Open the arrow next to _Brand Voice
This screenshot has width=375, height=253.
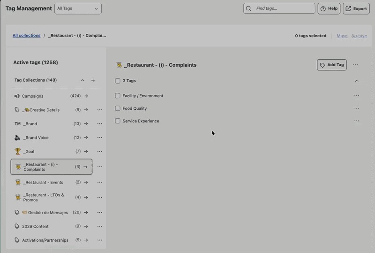click(x=86, y=138)
